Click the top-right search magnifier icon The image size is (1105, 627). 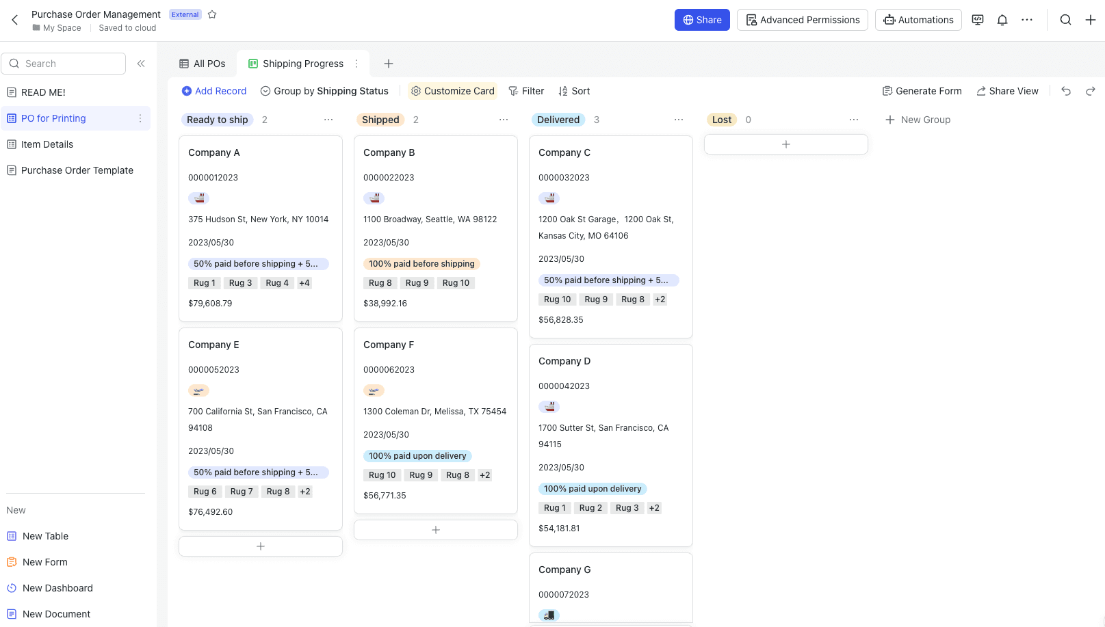coord(1065,20)
